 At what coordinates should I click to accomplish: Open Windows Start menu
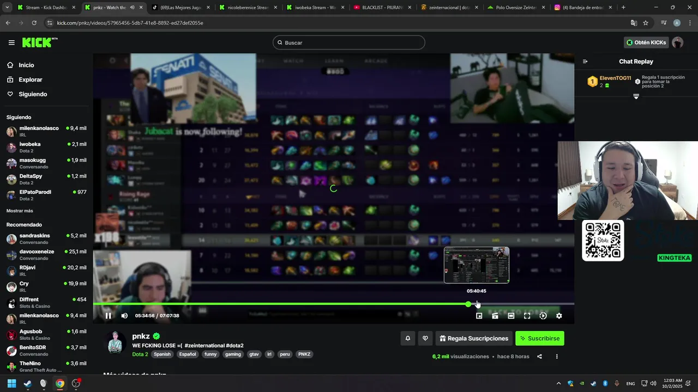coord(11,383)
